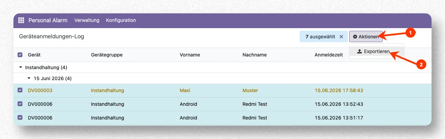The image size is (445, 139).
Task: Open the apps grid menu icon
Action: (21, 20)
